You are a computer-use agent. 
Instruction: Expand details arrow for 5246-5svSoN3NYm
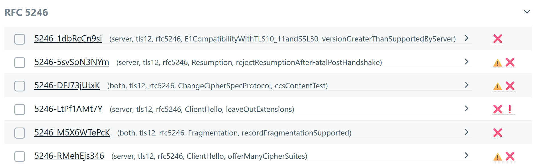click(x=466, y=62)
